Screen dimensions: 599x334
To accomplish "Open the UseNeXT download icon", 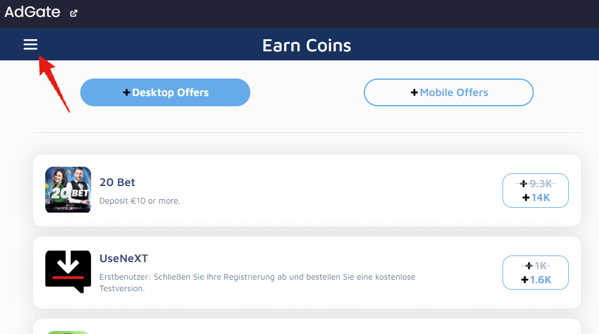I will [68, 272].
